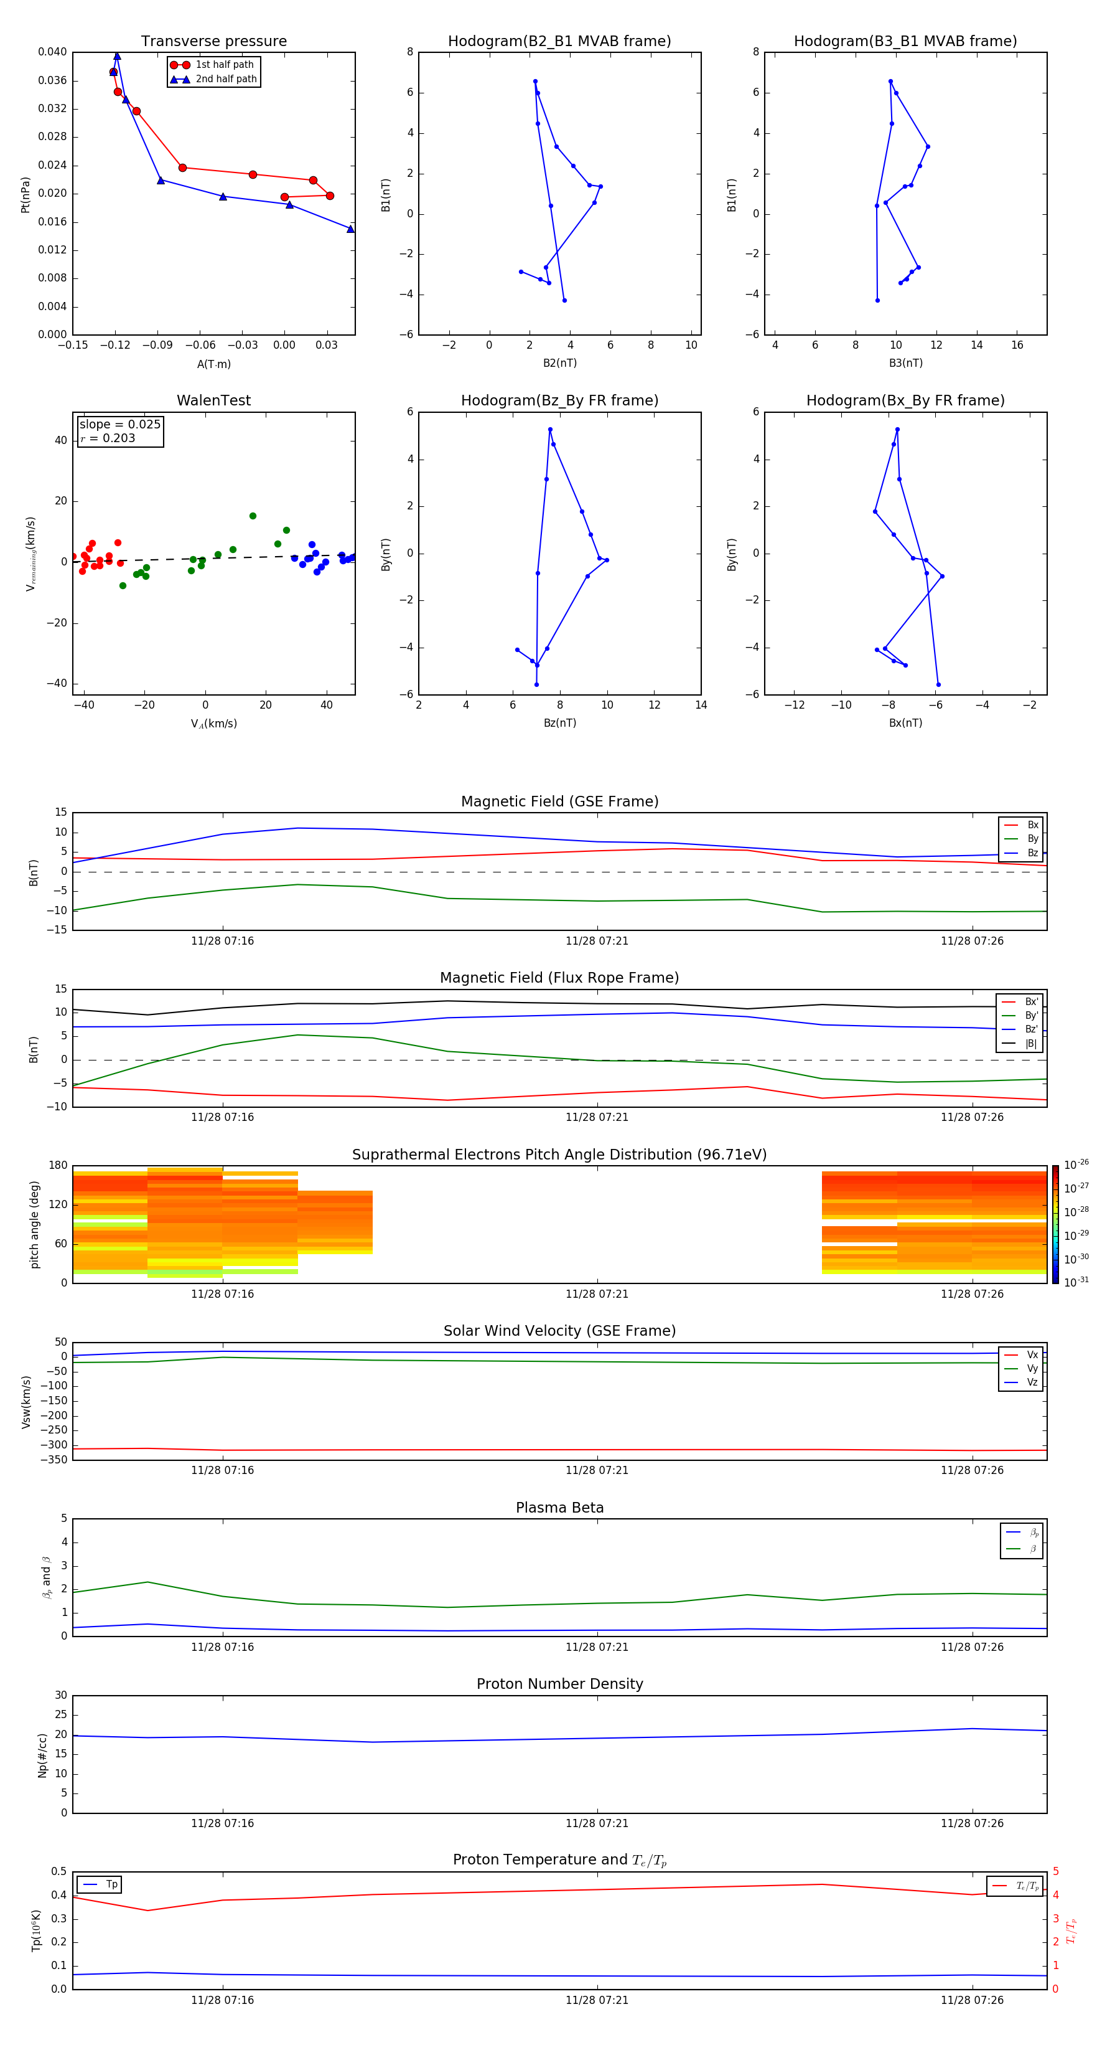Click 'Bz' in GSE magnetic field legend
Image resolution: width=1120 pixels, height=2055 pixels.
(1021, 853)
